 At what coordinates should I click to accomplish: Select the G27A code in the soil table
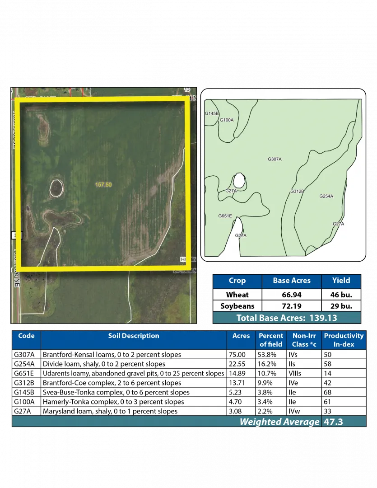click(x=21, y=411)
